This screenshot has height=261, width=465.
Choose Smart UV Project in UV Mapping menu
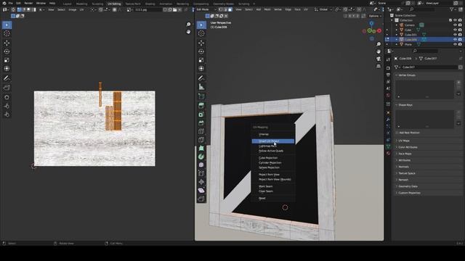coord(273,141)
